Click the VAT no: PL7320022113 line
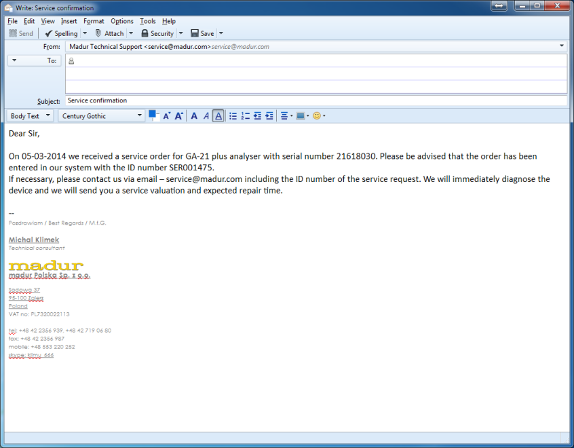Viewport: 574px width, 448px height. coord(39,314)
